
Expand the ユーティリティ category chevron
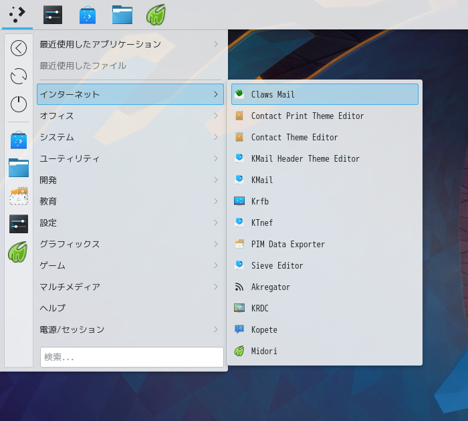216,158
